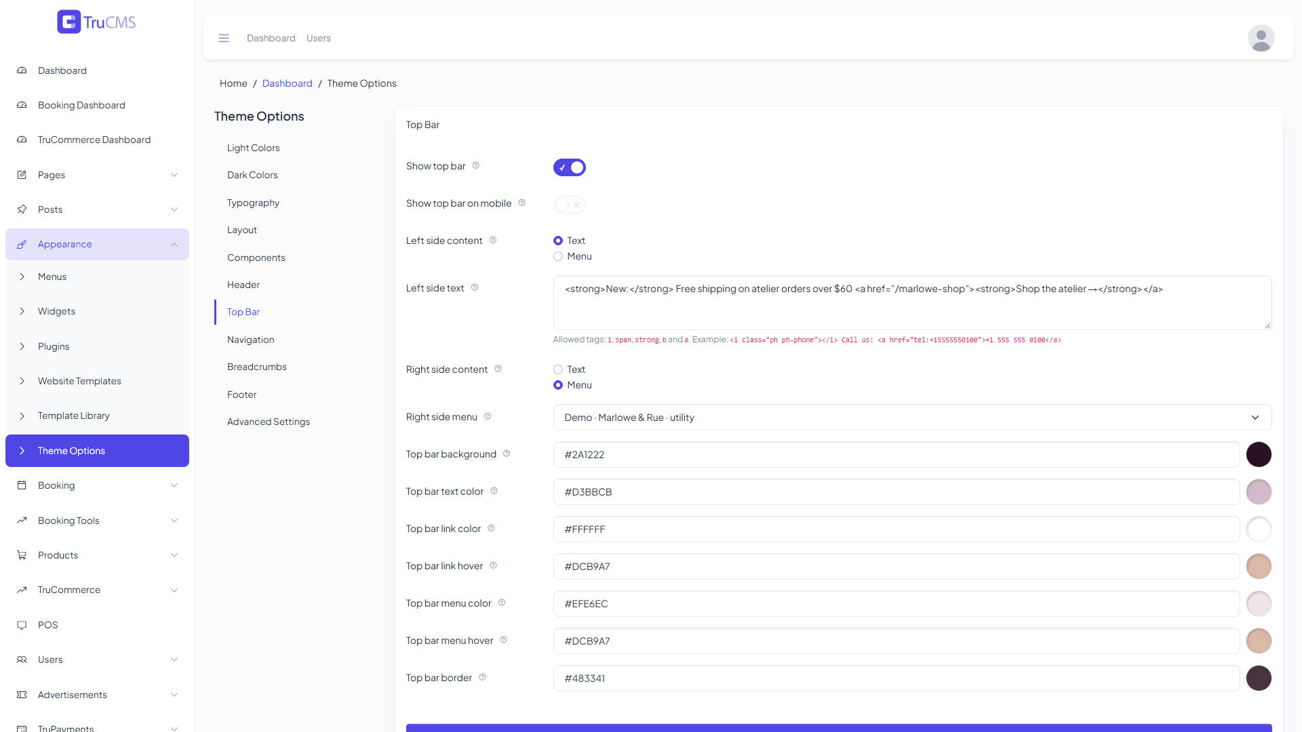Open the Top bar link hover swatch

(1259, 566)
